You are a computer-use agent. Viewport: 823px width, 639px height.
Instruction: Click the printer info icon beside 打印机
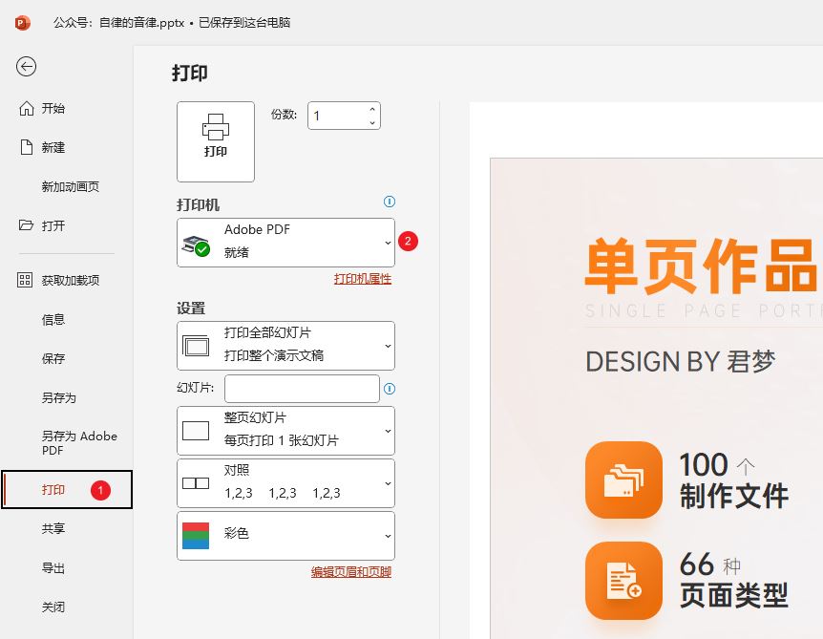389,202
